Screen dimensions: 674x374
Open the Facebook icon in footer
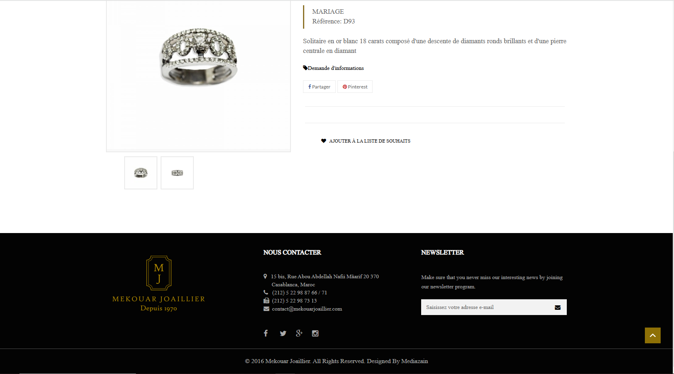(266, 333)
